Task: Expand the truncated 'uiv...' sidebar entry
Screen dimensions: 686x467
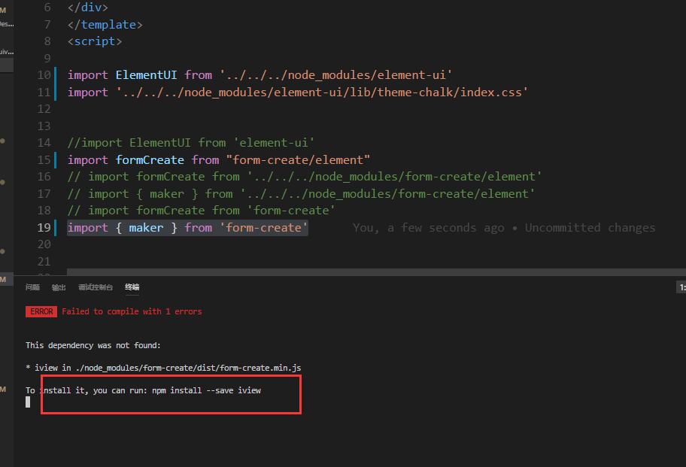Action: coord(5,51)
